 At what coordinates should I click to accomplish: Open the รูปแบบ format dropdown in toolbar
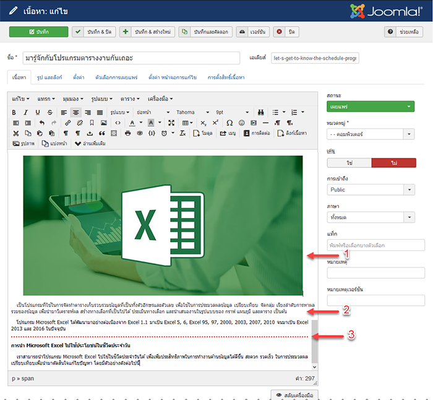[119, 112]
